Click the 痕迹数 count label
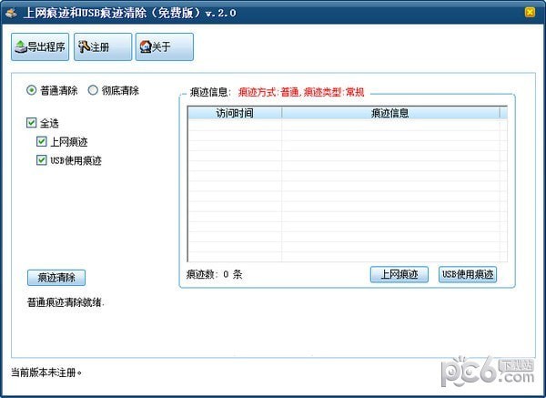The image size is (546, 398). [x=215, y=274]
